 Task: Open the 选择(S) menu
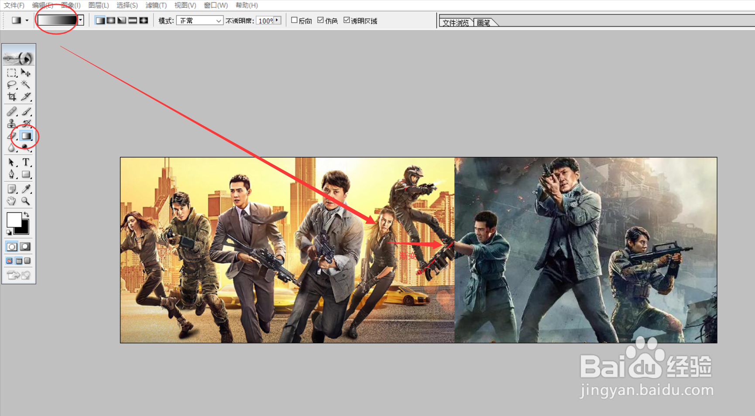[127, 5]
